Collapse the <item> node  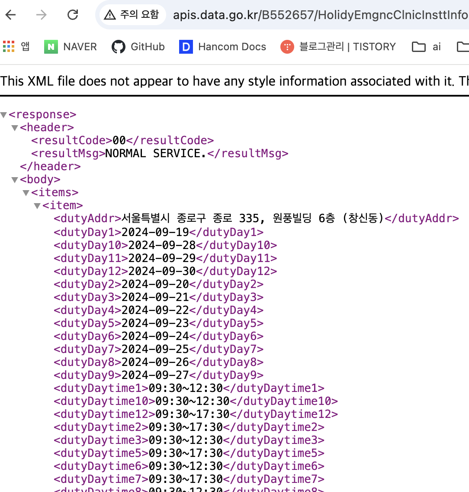point(37,206)
